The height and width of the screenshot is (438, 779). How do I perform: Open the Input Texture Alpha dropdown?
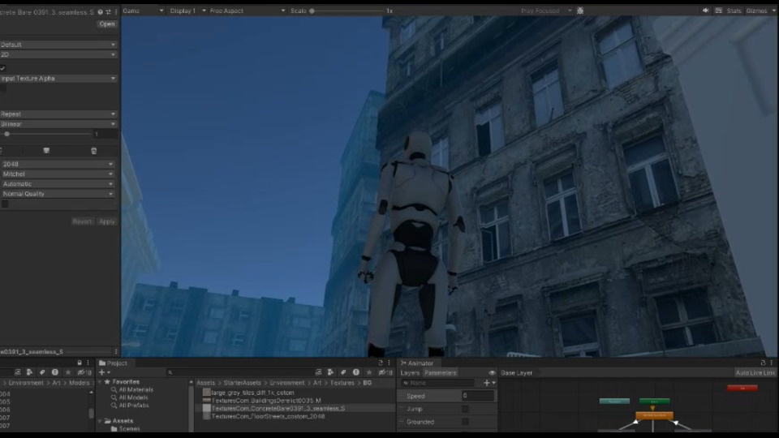pos(58,79)
